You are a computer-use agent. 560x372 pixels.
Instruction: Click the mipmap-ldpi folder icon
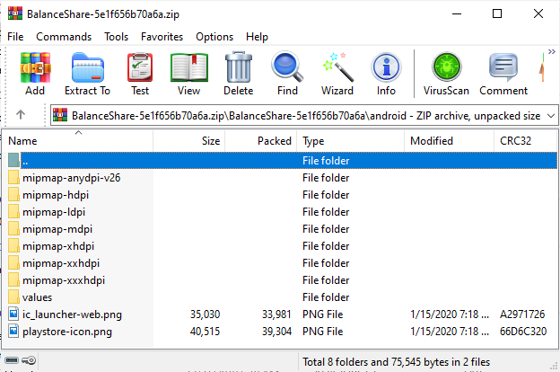click(x=13, y=212)
